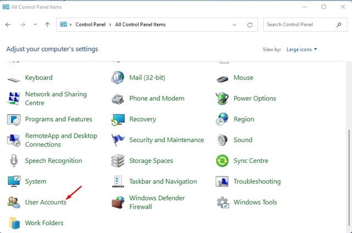The width and height of the screenshot is (352, 233).
Task: Open the Mouse icon
Action: (x=222, y=79)
